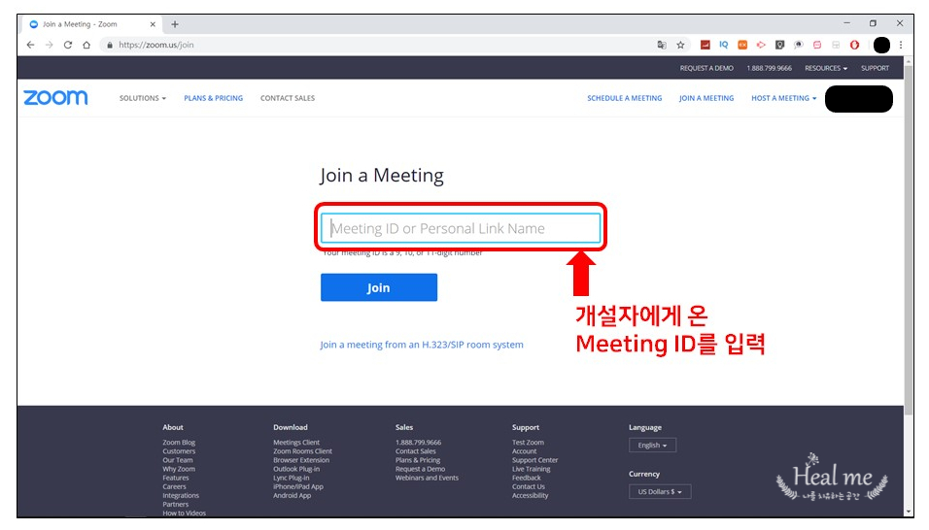Open the Android App link
The image size is (929, 530).
point(292,496)
